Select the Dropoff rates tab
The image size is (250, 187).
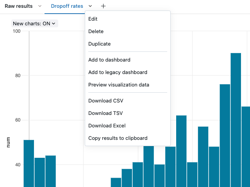coord(66,6)
